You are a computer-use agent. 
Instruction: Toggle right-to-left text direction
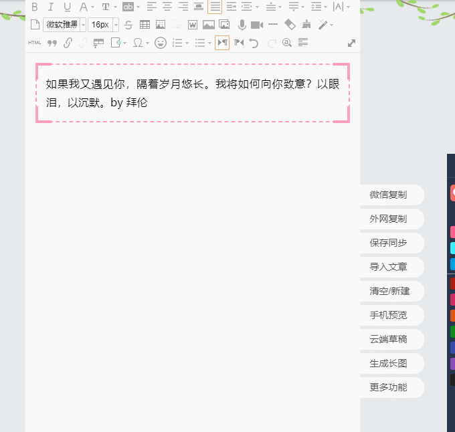(x=239, y=43)
